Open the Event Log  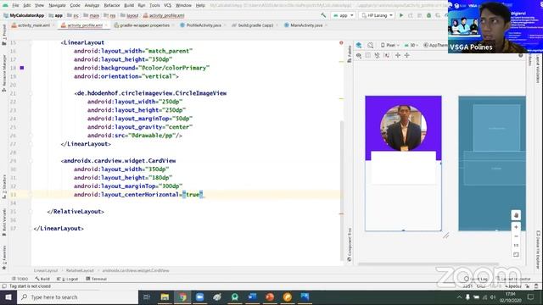tap(477, 279)
